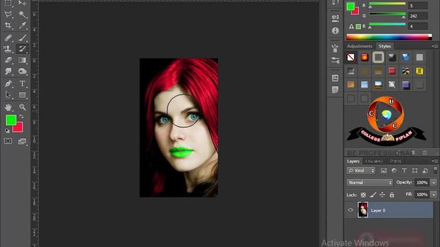
Task: Toggle lock transparent pixels
Action: pyautogui.click(x=363, y=195)
